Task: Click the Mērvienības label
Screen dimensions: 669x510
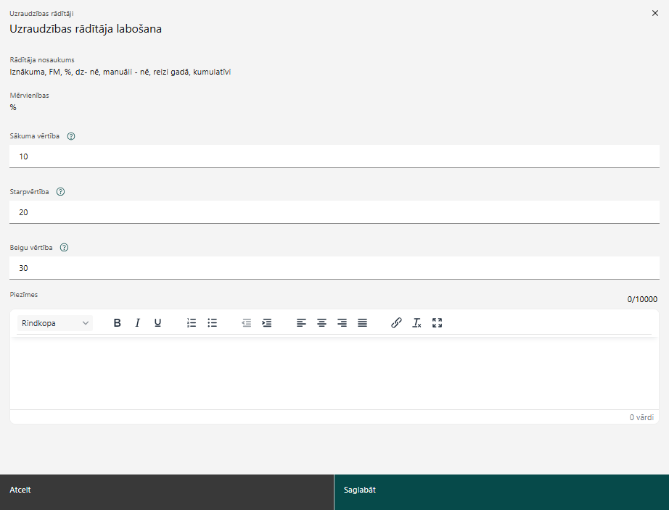Action: [x=30, y=96]
